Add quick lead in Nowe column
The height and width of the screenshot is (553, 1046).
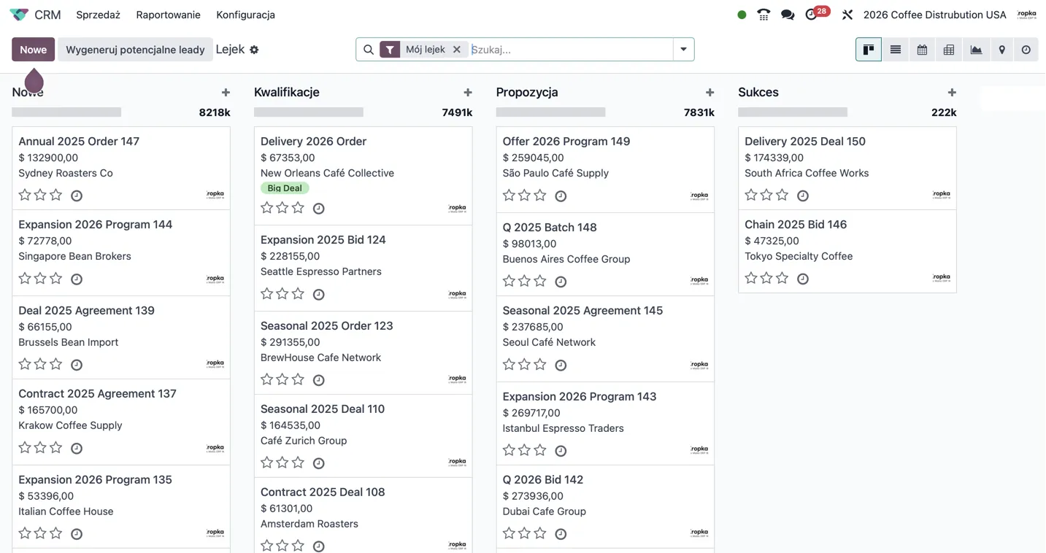pos(226,93)
